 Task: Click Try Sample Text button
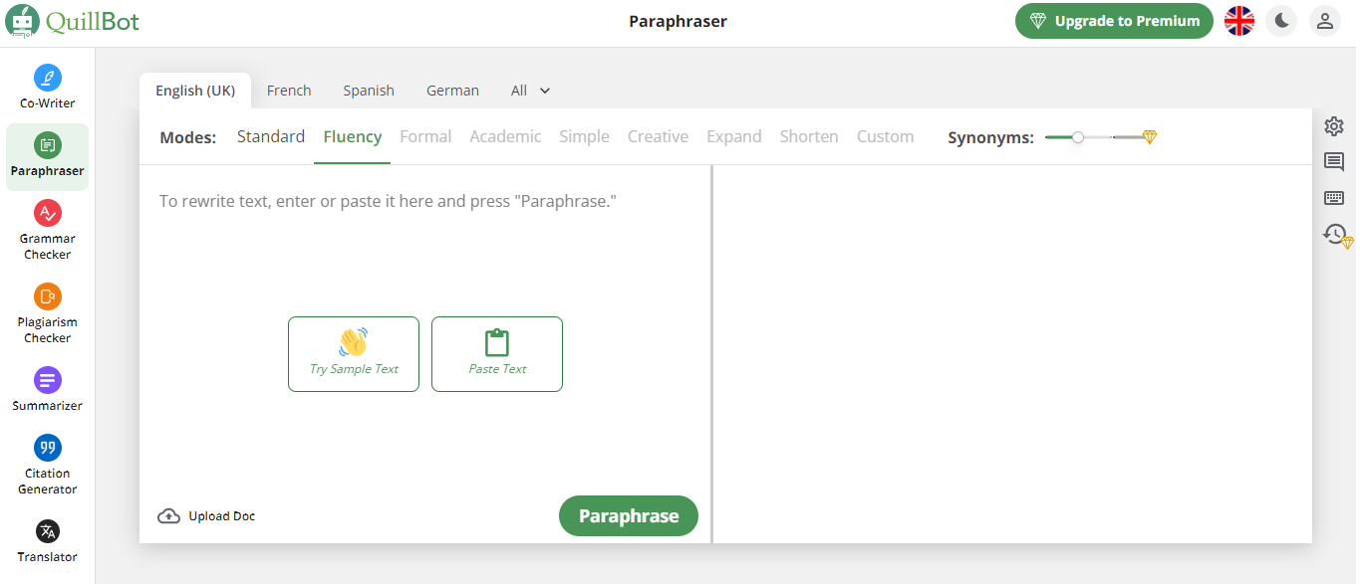point(354,354)
